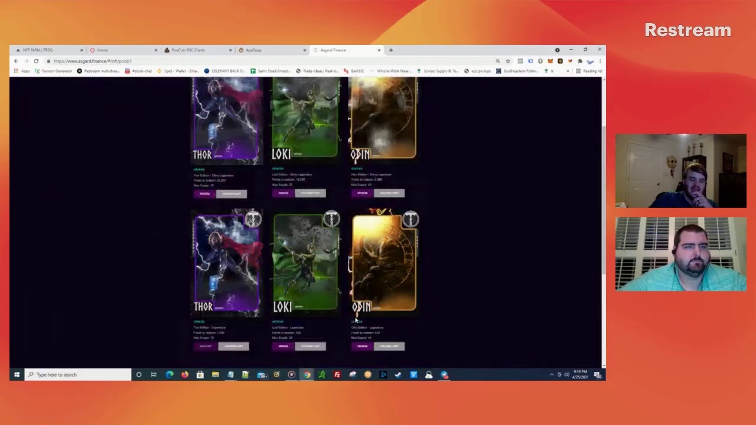Open the Spot - Wallet bookmark
This screenshot has width=756, height=425.
[x=177, y=71]
